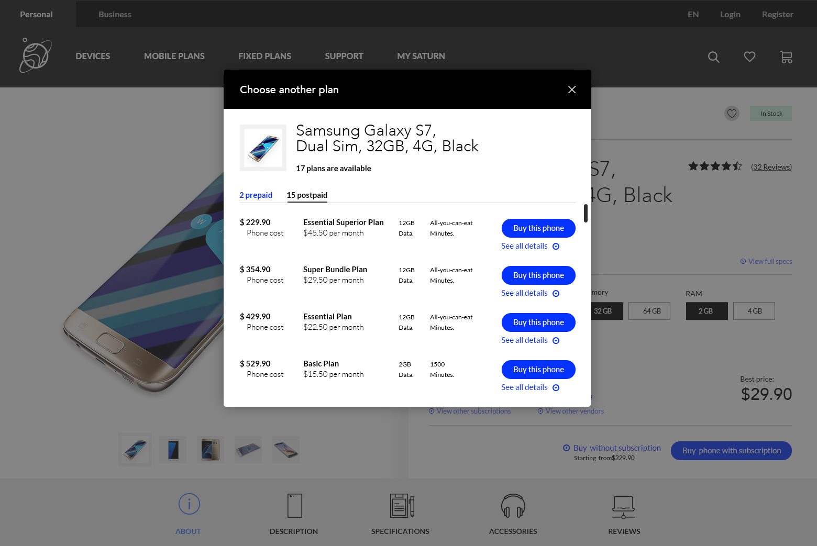Open the Reviews laptop icon section
The width and height of the screenshot is (817, 546).
(x=623, y=506)
